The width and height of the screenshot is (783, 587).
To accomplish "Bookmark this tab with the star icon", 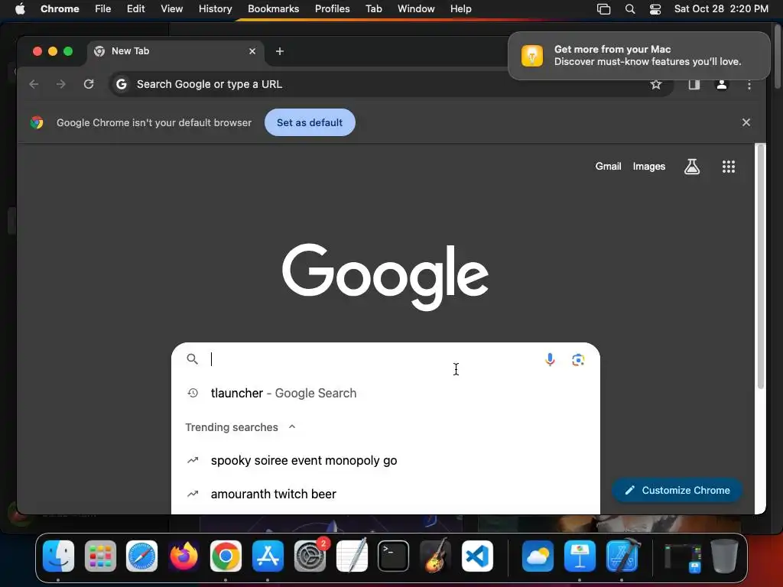I will click(655, 84).
